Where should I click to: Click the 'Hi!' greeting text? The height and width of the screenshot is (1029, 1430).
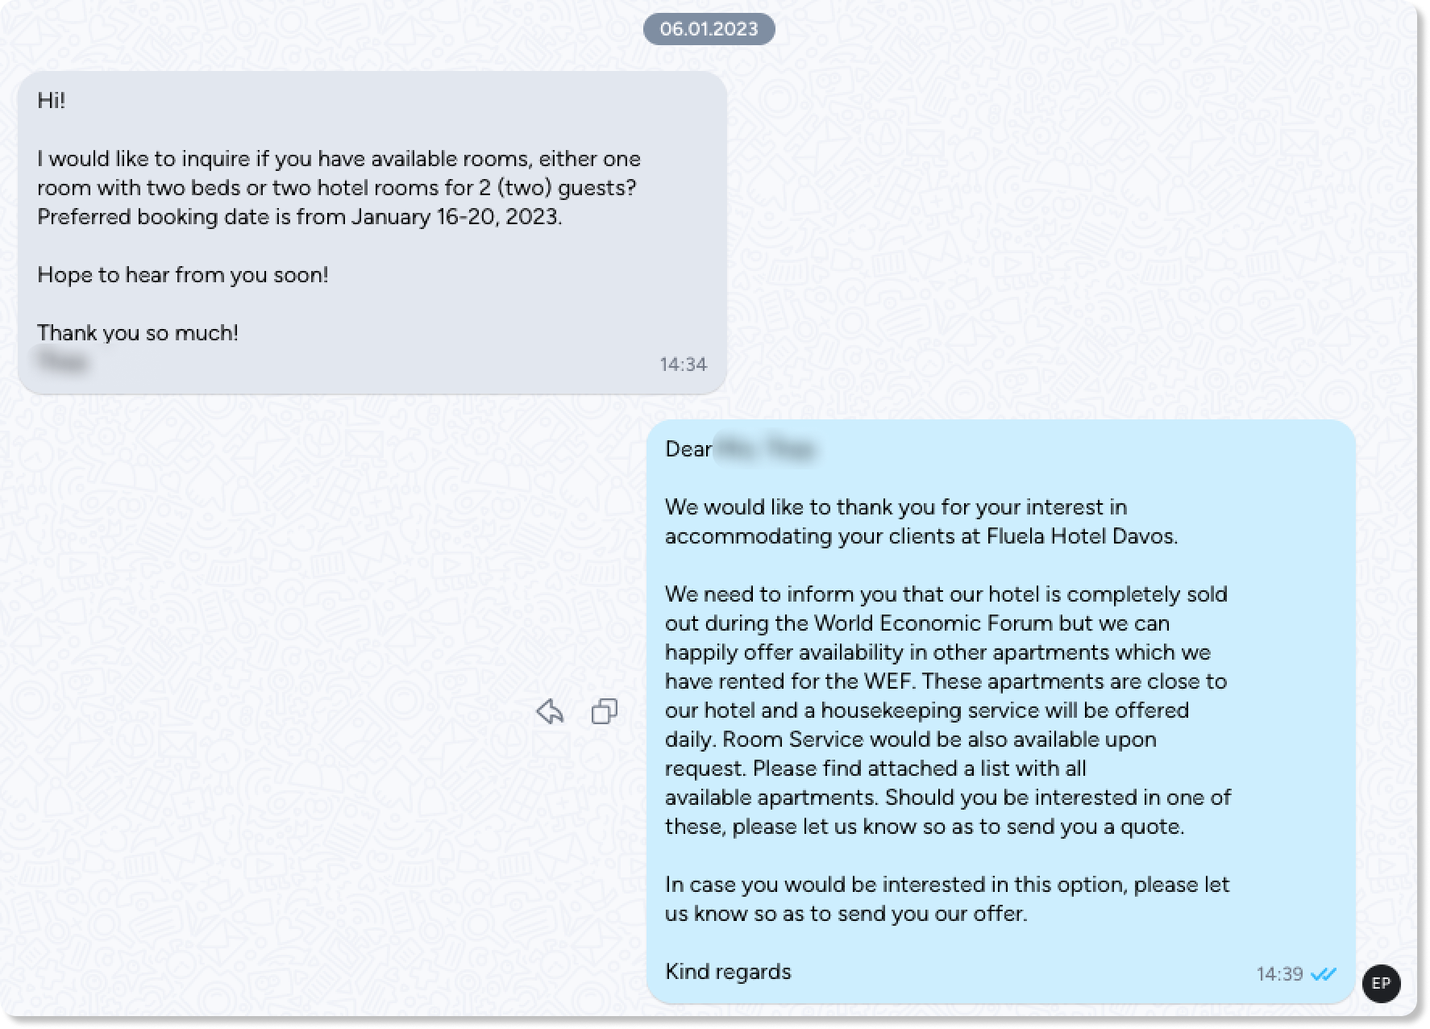coord(52,101)
